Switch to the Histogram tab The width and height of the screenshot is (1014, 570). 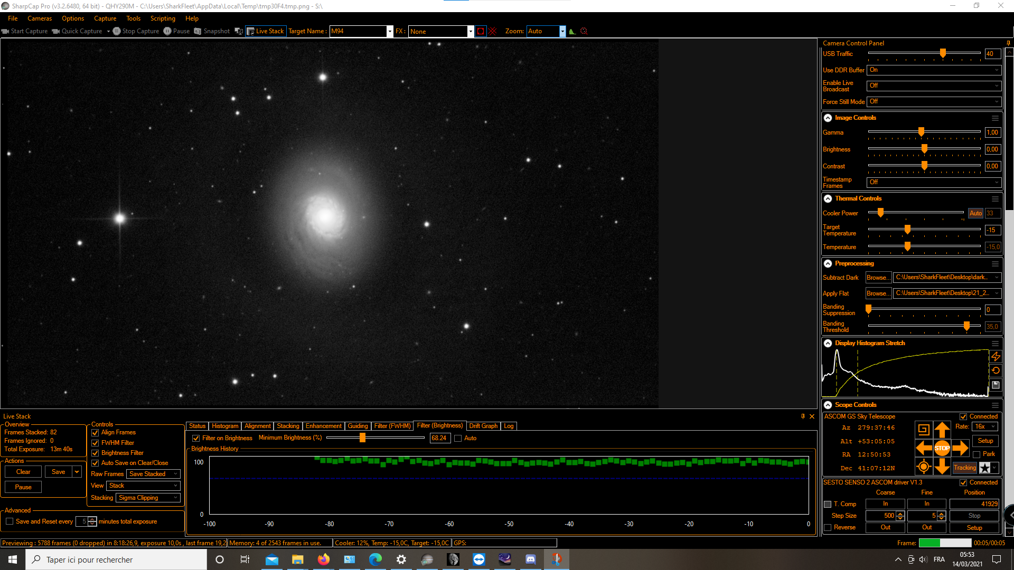point(224,426)
